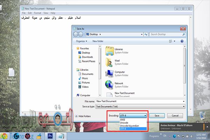The height and width of the screenshot is (140, 210).
Task: Click the Cancel button
Action: (175, 115)
